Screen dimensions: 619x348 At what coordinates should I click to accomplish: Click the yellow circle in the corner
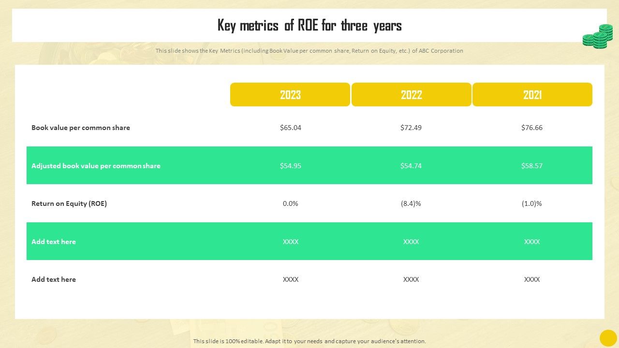point(608,338)
